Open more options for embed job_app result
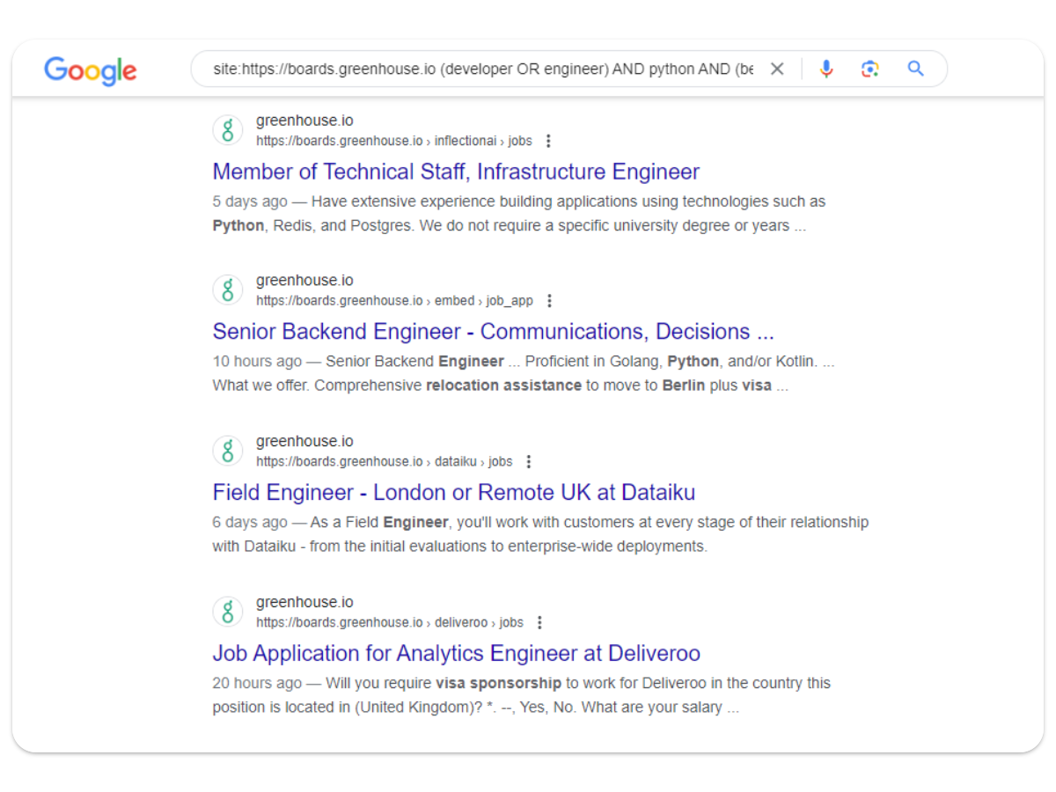The height and width of the screenshot is (792, 1056). tap(550, 301)
